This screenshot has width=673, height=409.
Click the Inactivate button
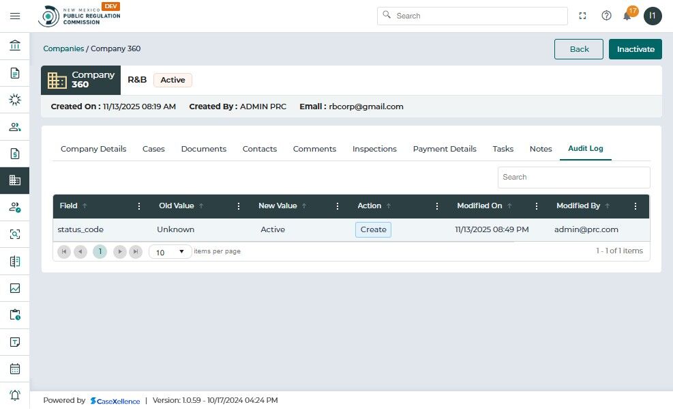pos(635,49)
